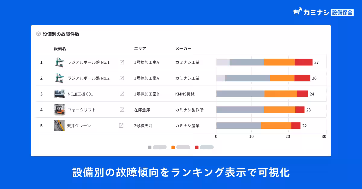This screenshot has width=362, height=189.
Task: Open external link for 天井クレーン
Action: pos(122,125)
